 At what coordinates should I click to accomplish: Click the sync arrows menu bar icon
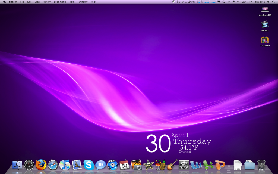coord(229,2)
